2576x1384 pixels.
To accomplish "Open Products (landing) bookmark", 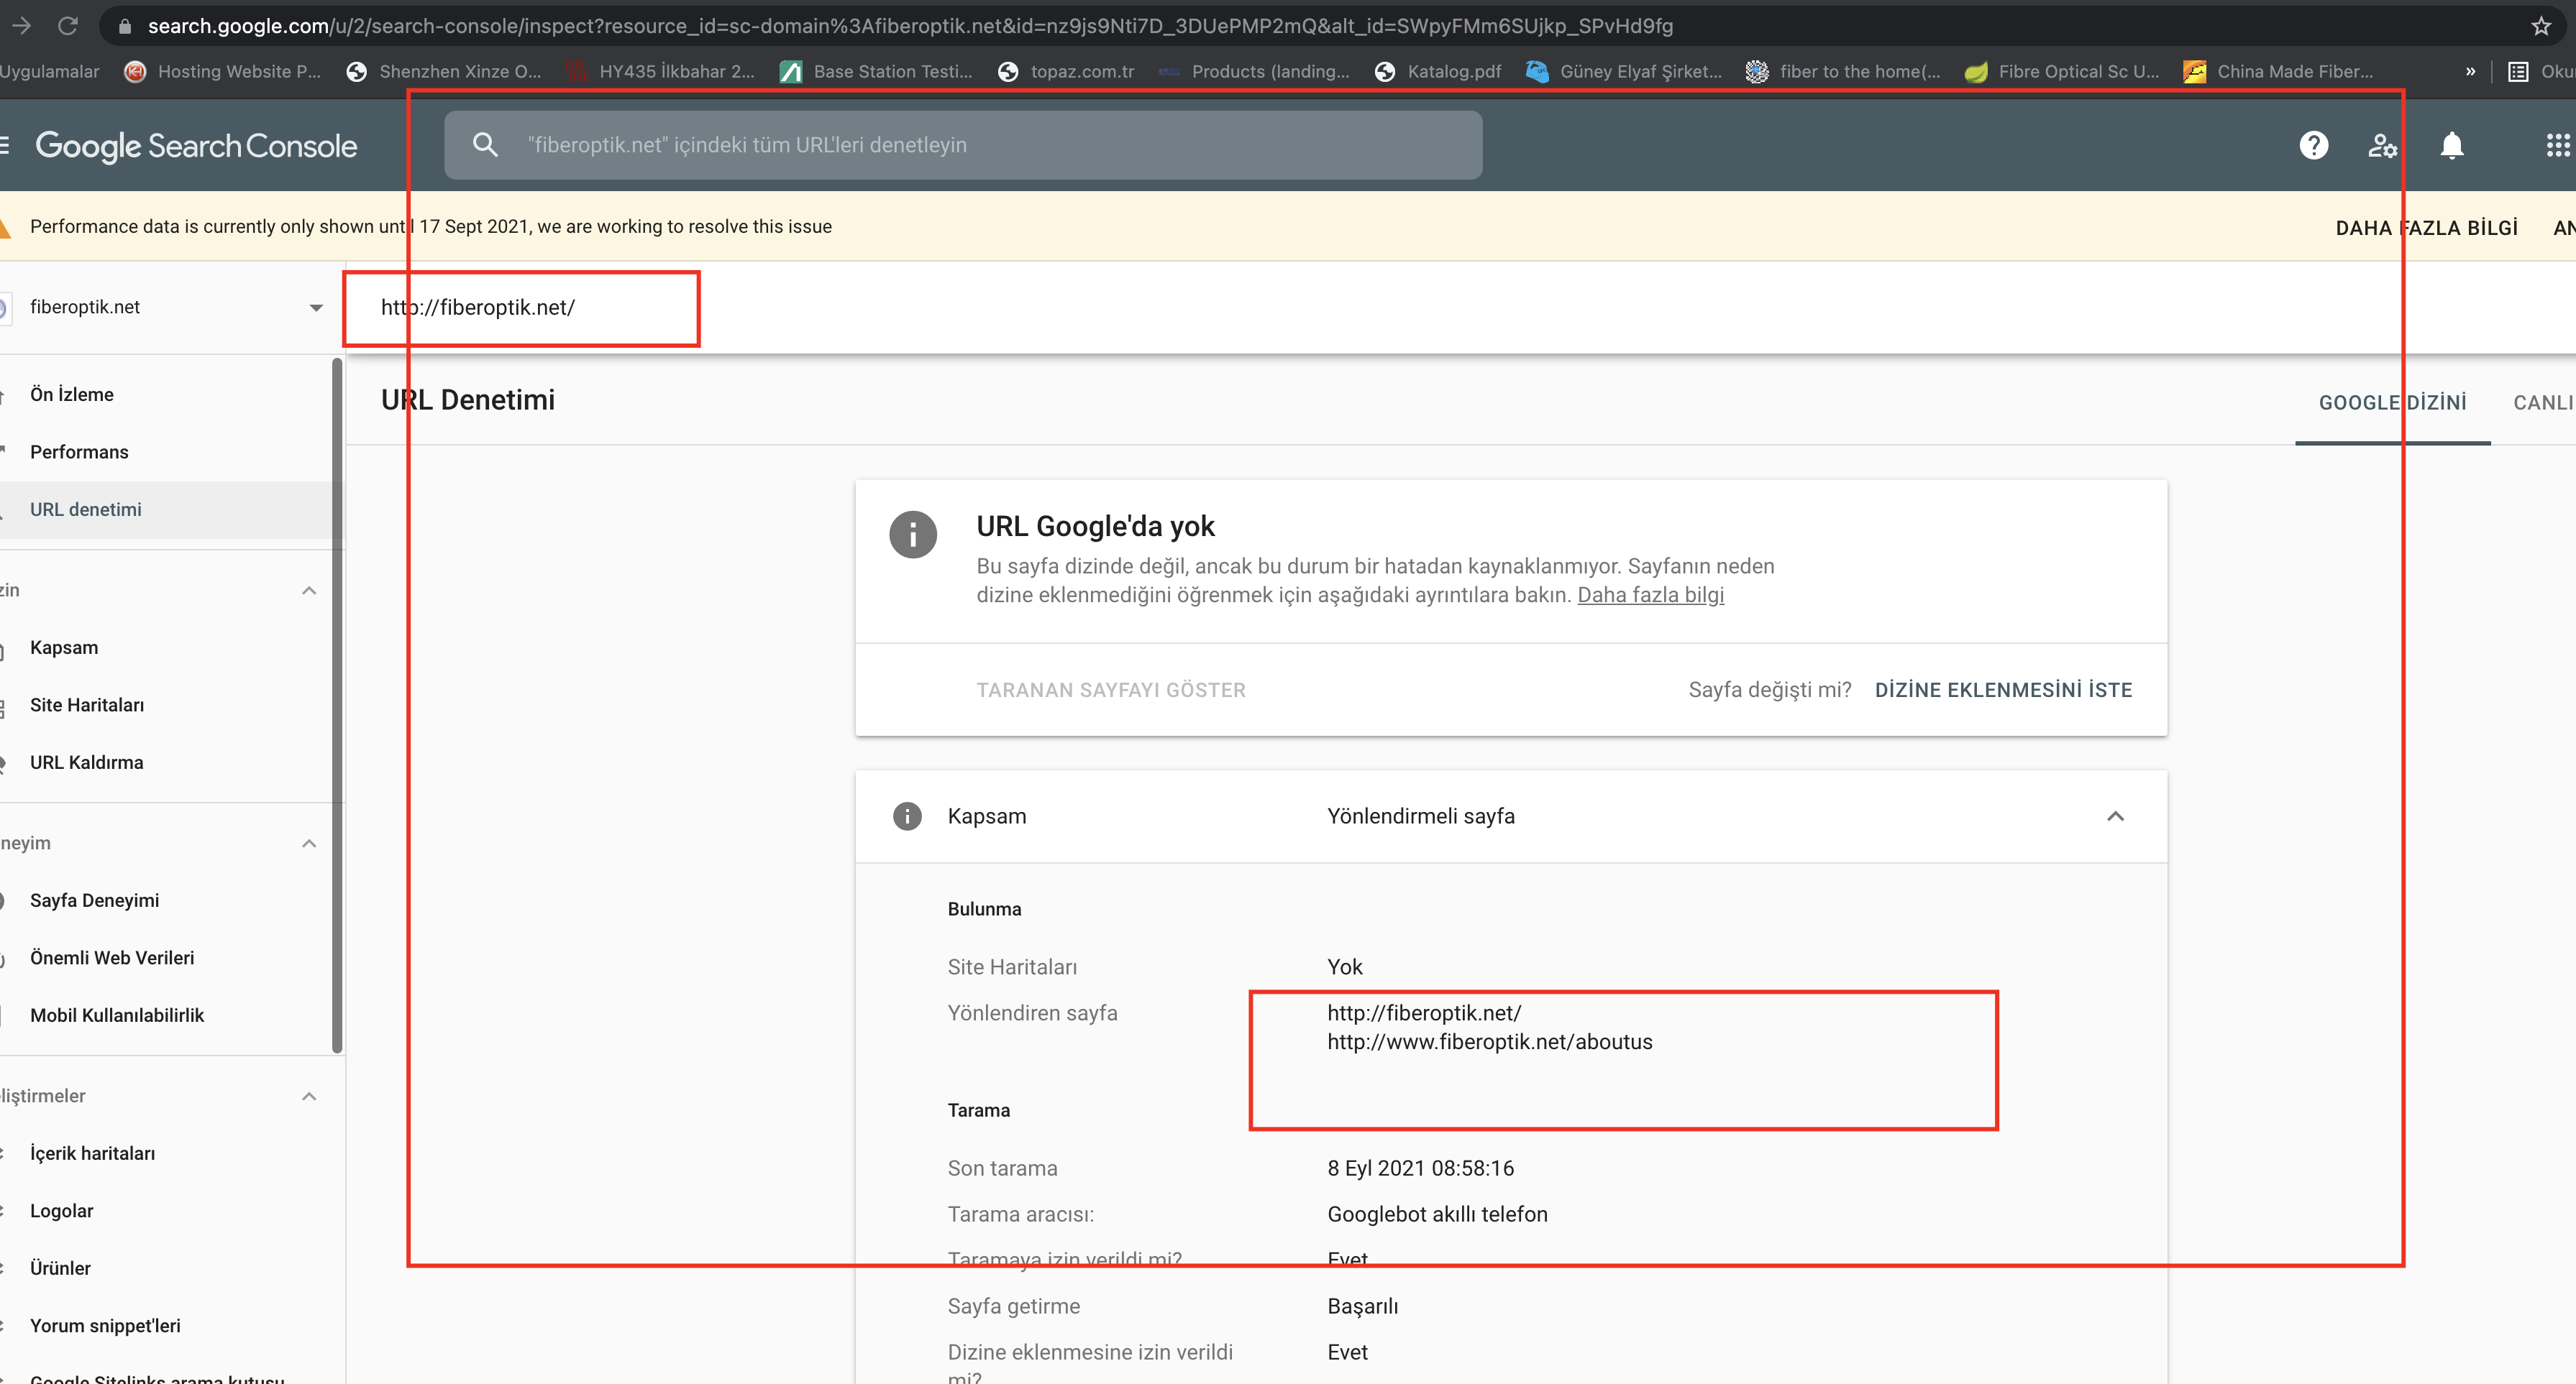I will coord(1254,71).
